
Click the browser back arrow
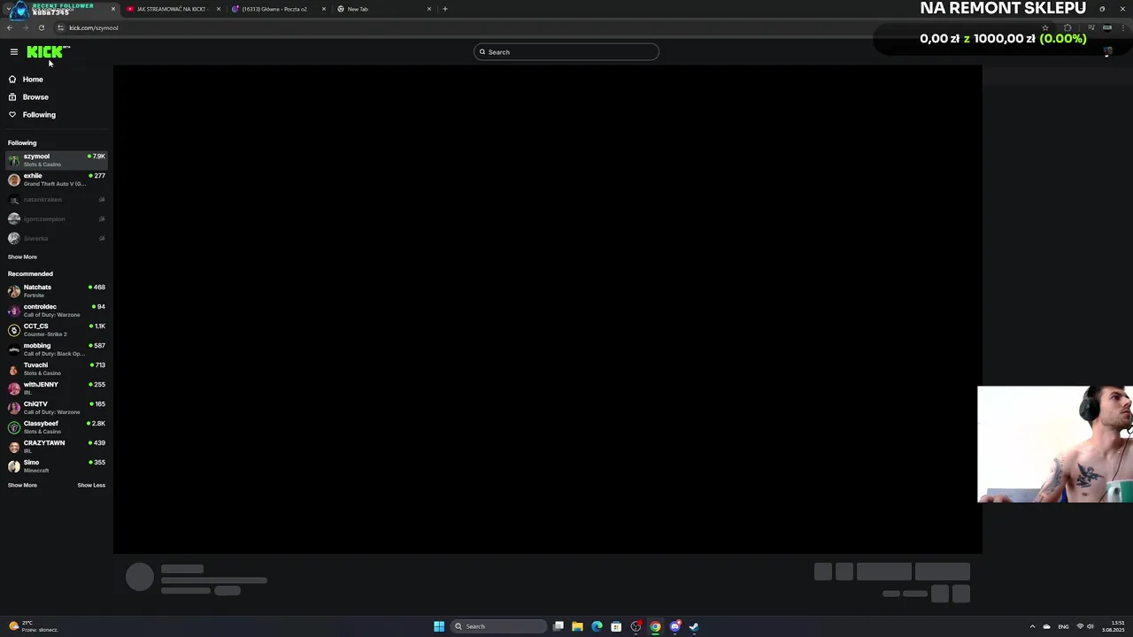(10, 27)
